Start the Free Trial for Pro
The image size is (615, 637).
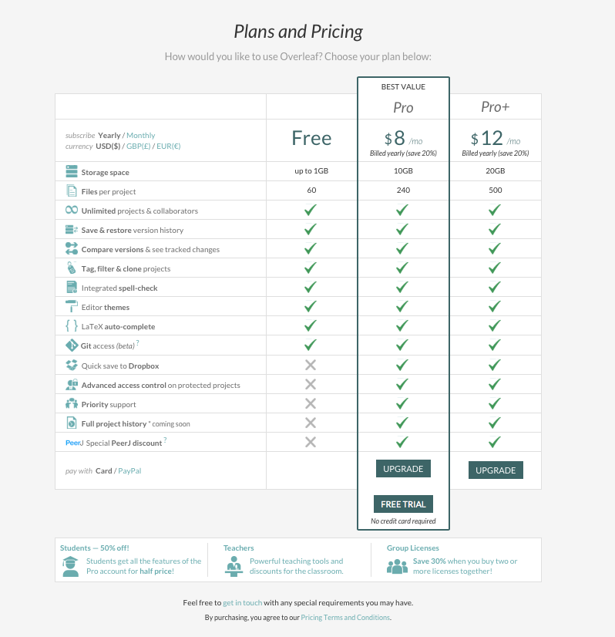point(403,504)
